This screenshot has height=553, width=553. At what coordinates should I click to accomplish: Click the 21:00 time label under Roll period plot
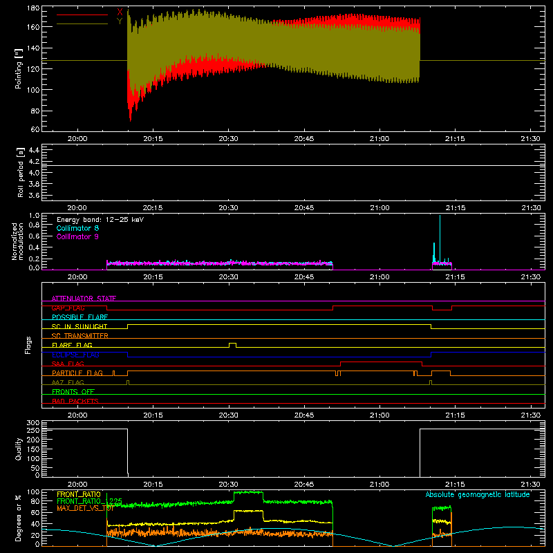click(x=379, y=208)
